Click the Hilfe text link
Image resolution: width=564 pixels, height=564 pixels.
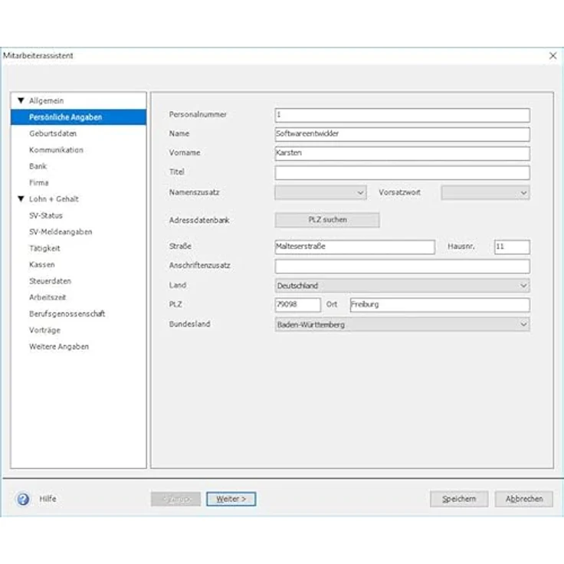coord(48,499)
